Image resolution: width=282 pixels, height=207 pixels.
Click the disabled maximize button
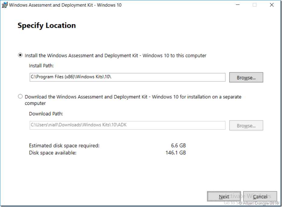[x=255, y=5]
